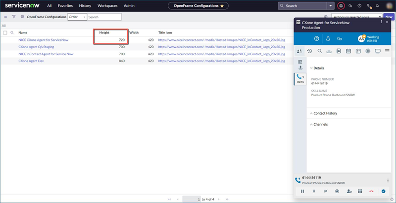End the call with red hangup icon
The image size is (396, 203).
[371, 191]
